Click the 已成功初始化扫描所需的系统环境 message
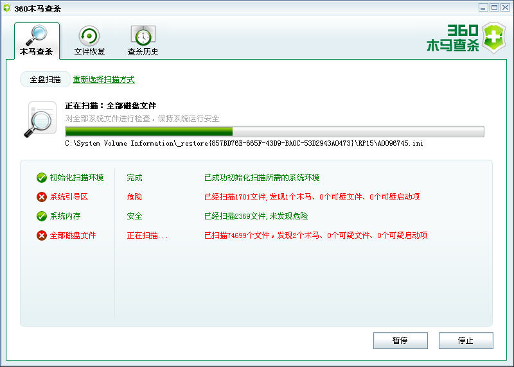 click(x=262, y=178)
